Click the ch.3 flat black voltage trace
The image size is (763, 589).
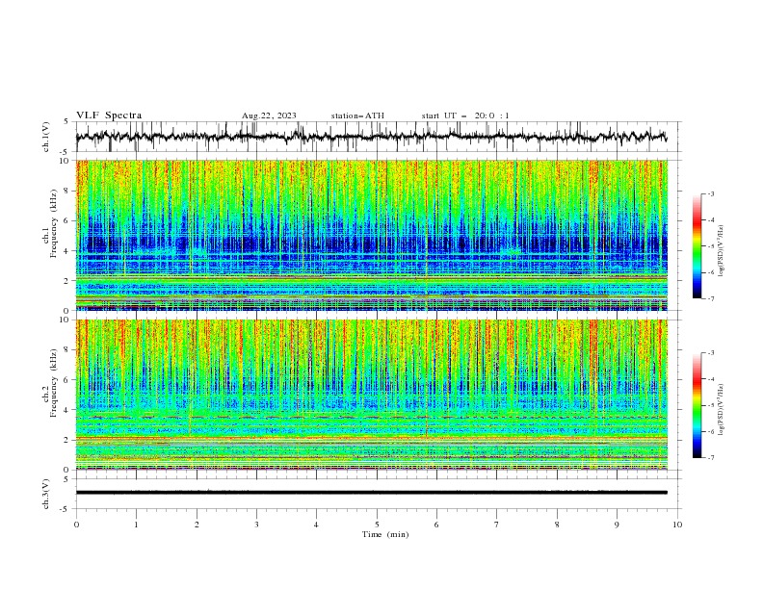click(371, 493)
